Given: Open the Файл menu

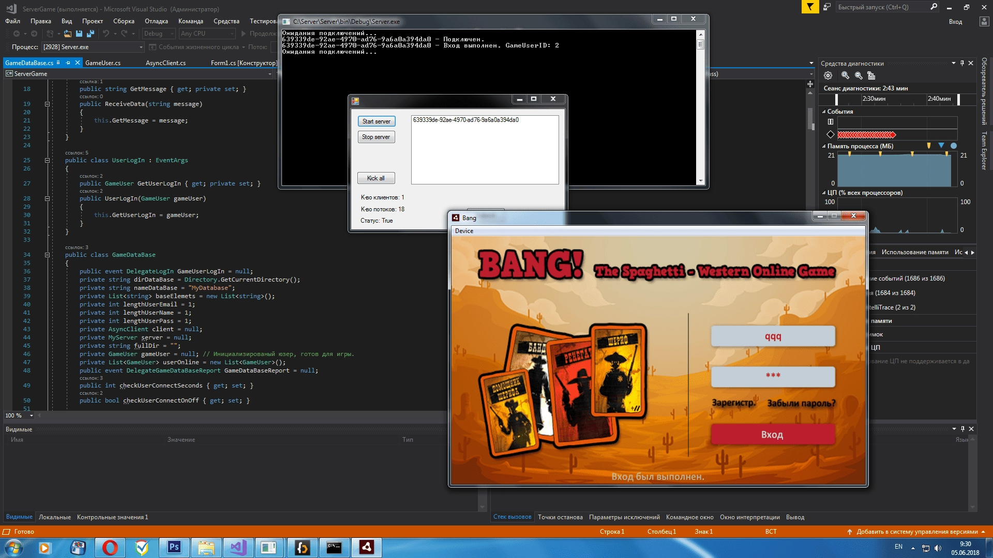Looking at the screenshot, I should pyautogui.click(x=13, y=21).
